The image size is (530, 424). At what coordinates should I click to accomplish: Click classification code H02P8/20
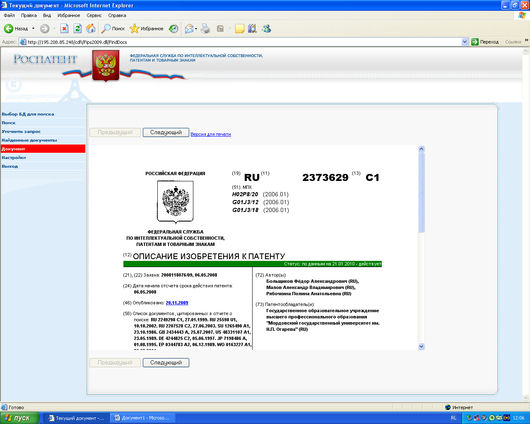point(245,194)
